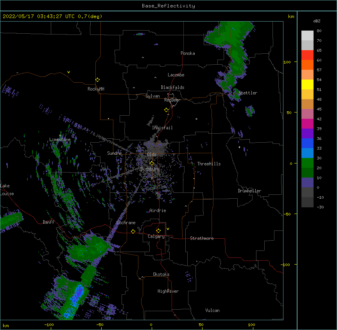Pick the light blue 30-33 dBZ legend swatch
Image resolution: width=337 pixels, height=330 pixels.
tap(307, 153)
